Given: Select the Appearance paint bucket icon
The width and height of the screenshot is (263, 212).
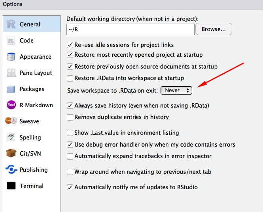Looking at the screenshot, I should [x=11, y=57].
